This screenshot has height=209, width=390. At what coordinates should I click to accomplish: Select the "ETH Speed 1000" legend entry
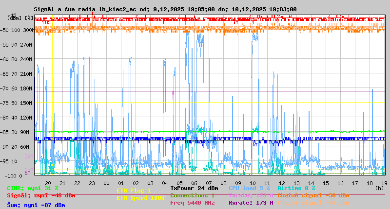pos(140,198)
